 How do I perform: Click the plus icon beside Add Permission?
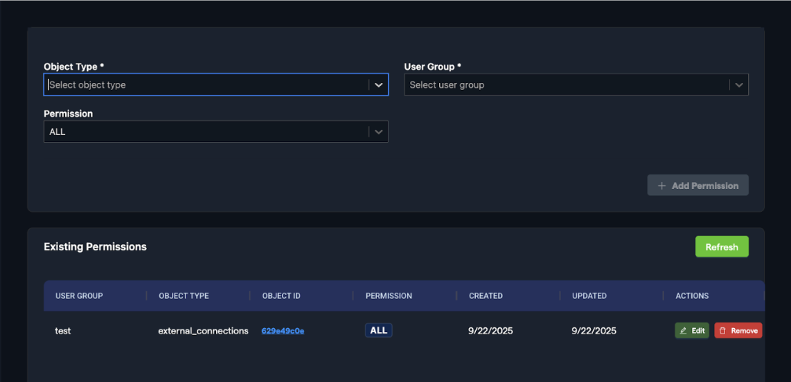(661, 185)
